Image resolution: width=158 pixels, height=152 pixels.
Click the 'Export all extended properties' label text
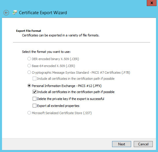tap(58, 106)
